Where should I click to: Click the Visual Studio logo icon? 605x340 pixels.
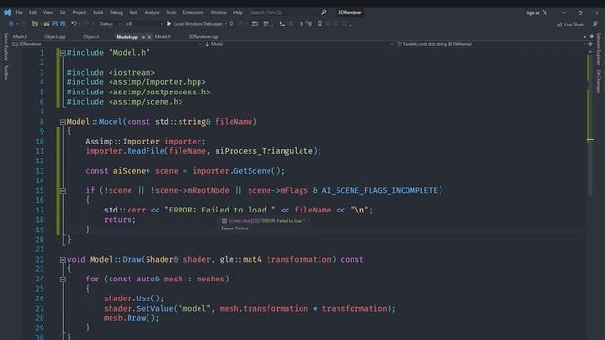click(x=8, y=12)
